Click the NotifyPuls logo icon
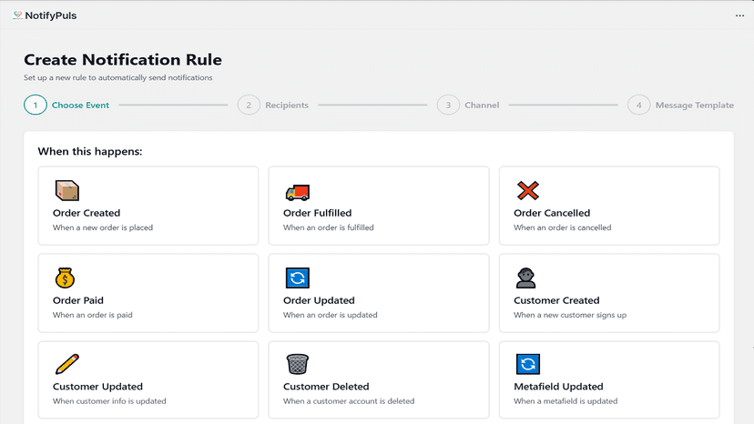The width and height of the screenshot is (754, 424). pyautogui.click(x=18, y=15)
